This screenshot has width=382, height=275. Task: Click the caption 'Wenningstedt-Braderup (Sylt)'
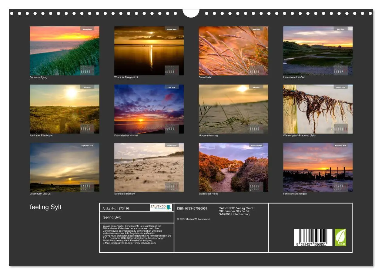tap(300, 135)
